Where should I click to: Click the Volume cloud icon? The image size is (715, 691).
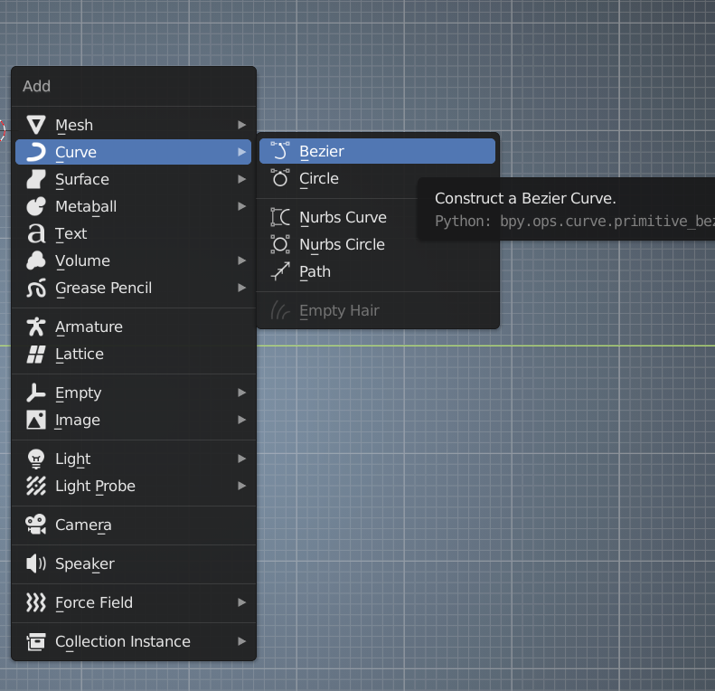(x=36, y=260)
